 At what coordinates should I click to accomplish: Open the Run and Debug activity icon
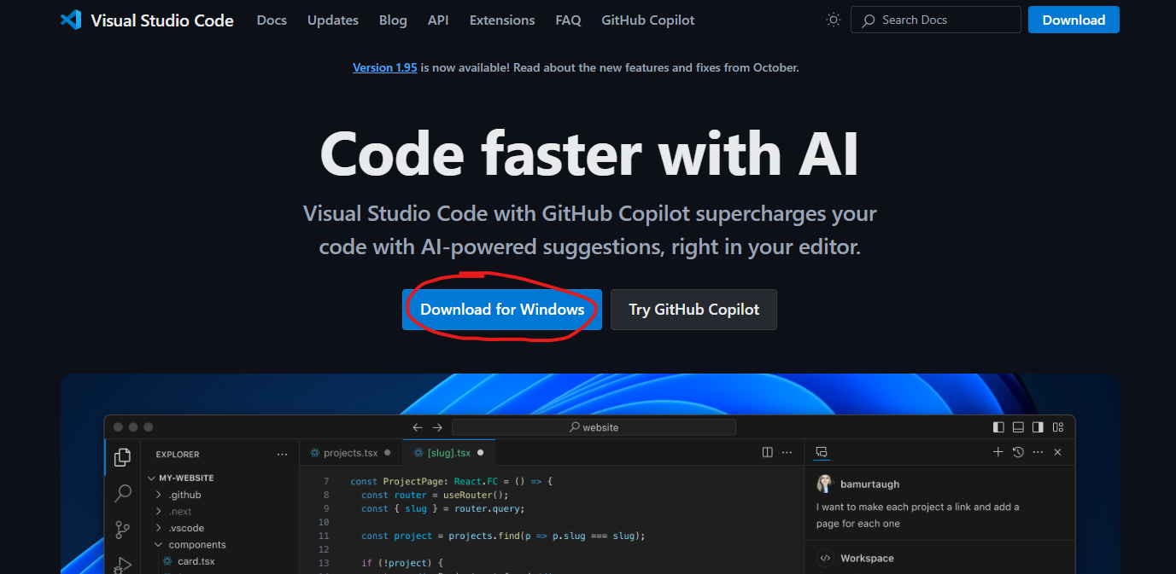123,565
